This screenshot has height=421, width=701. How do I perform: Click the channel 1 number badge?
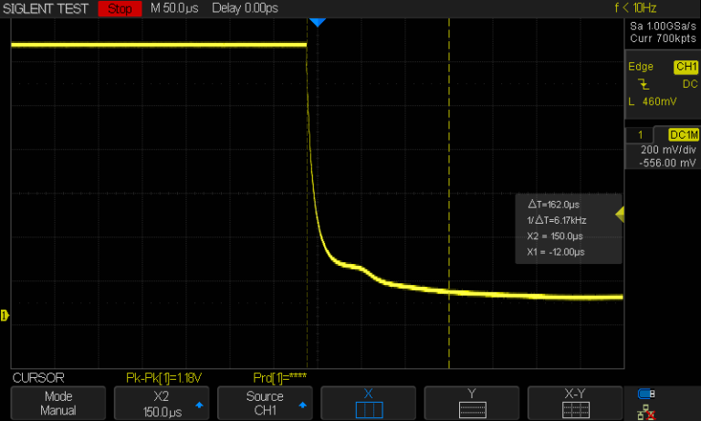tap(640, 135)
